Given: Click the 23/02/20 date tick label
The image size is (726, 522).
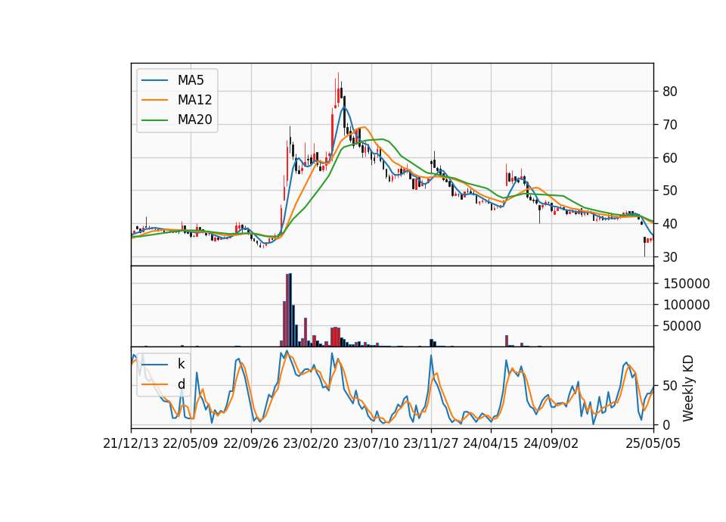Looking at the screenshot, I should [311, 444].
